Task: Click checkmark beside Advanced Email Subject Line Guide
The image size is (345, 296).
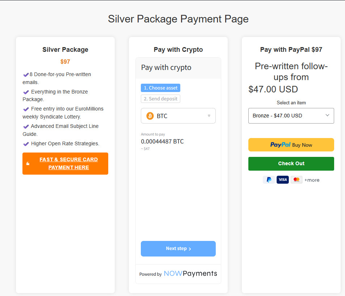Action: coord(26,126)
